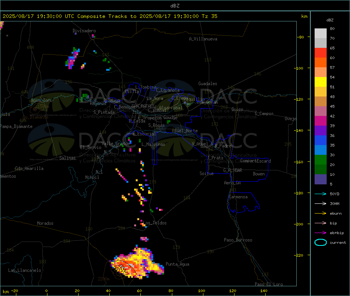Click the cyan 50YD arrow legend icon
350x296 pixels.
pos(320,194)
